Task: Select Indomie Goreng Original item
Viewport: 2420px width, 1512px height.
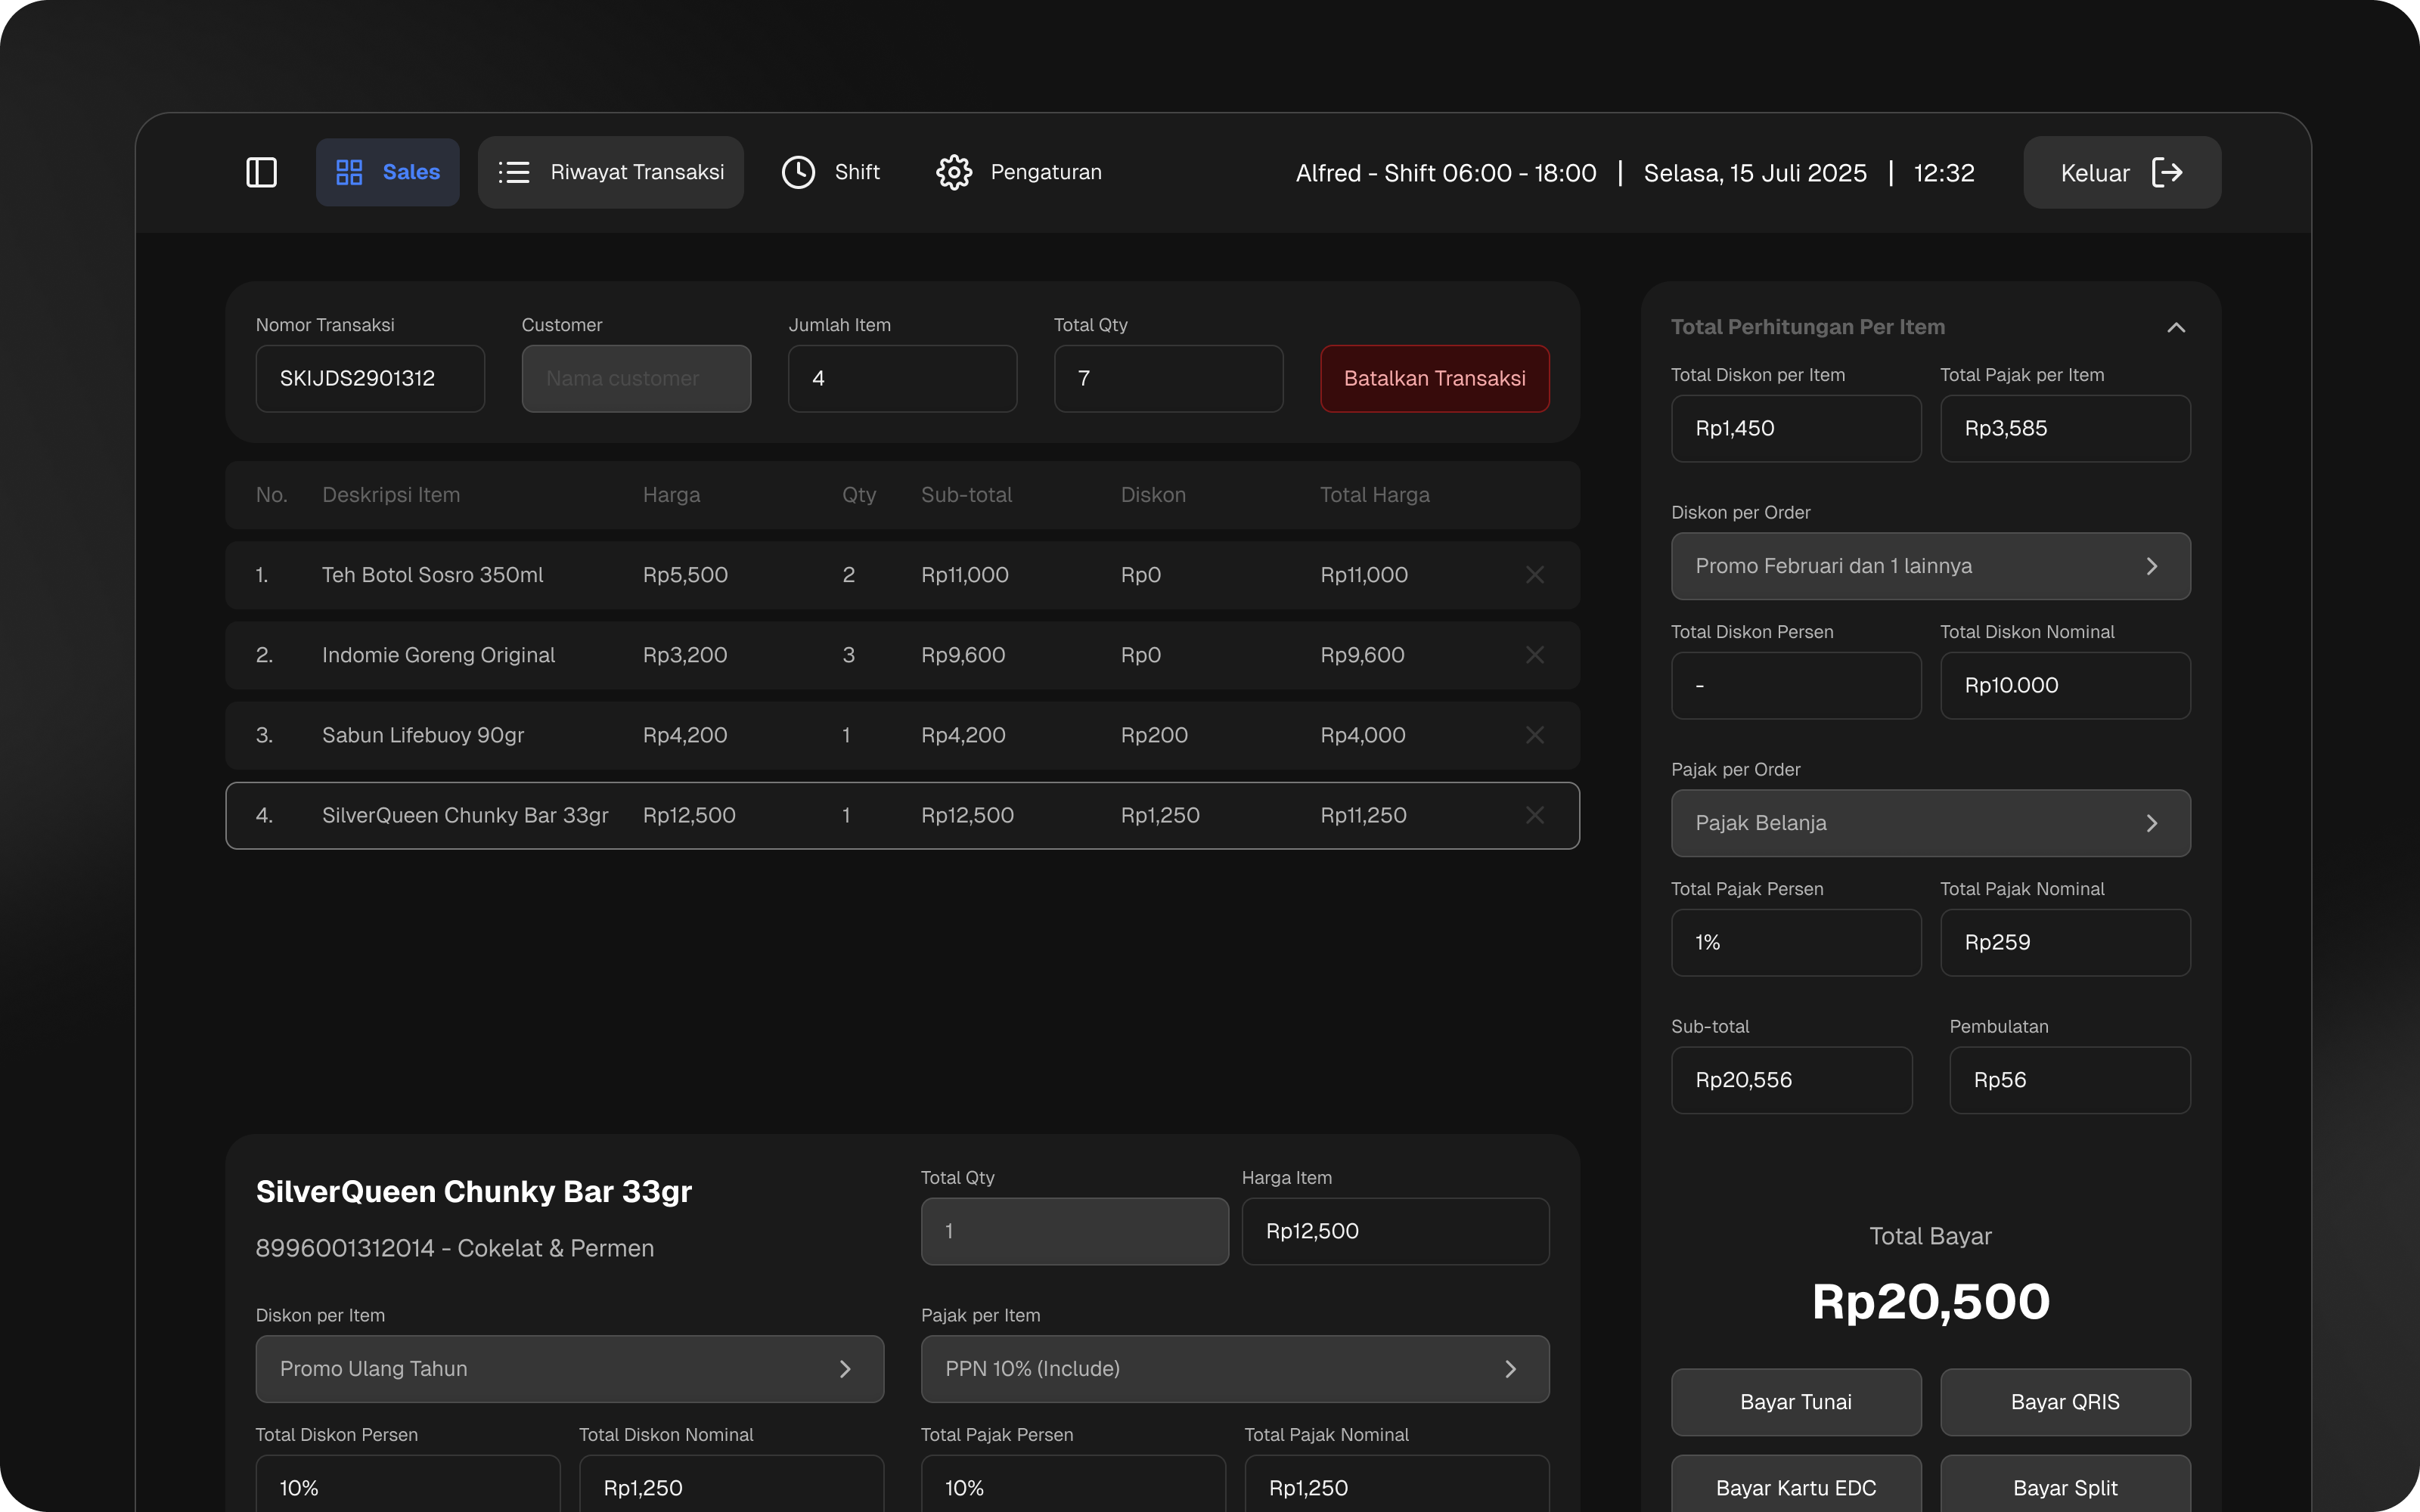Action: tap(902, 655)
